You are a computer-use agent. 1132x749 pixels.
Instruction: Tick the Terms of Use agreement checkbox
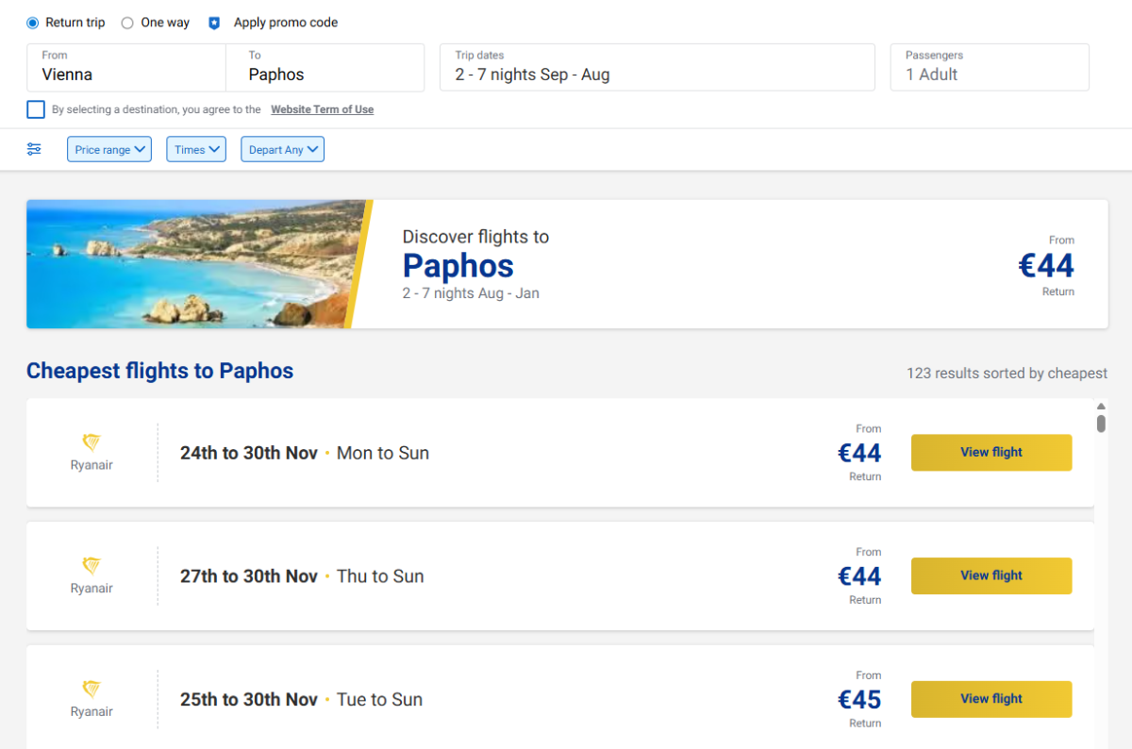(36, 109)
